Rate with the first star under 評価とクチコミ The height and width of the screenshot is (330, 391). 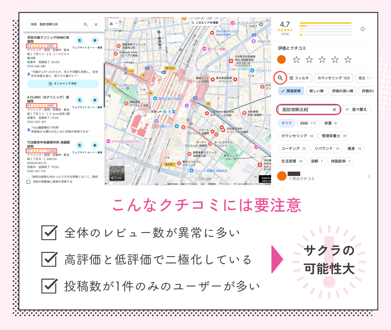coord(296,60)
